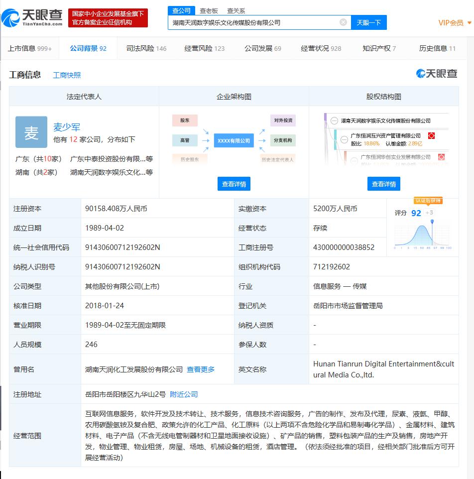Click 对外投资 box in structure diagram
The width and height of the screenshot is (474, 479).
[283, 120]
